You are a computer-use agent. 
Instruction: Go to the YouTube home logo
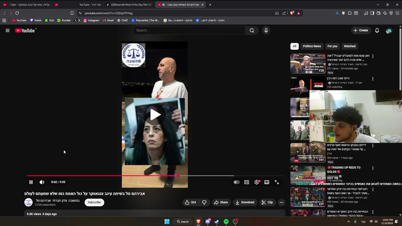(25, 30)
